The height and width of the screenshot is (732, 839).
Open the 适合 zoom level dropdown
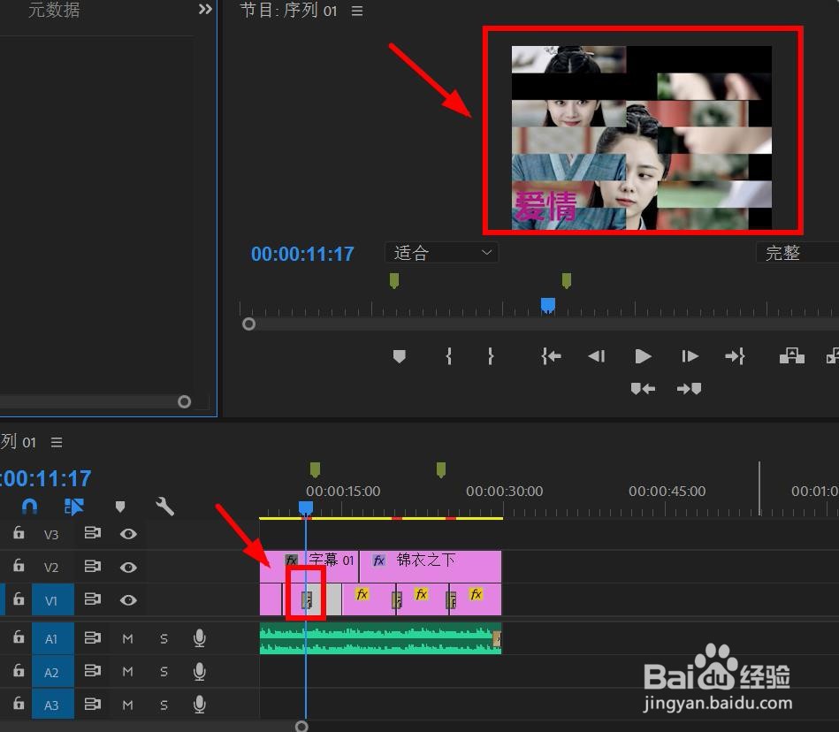[441, 253]
